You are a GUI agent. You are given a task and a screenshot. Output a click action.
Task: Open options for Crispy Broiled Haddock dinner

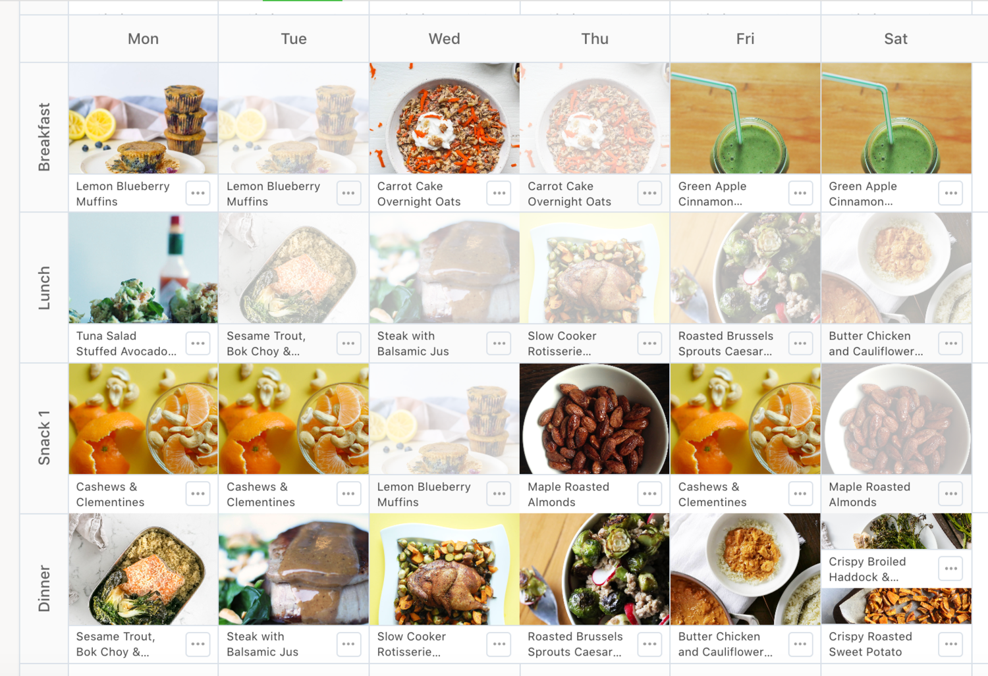(951, 569)
